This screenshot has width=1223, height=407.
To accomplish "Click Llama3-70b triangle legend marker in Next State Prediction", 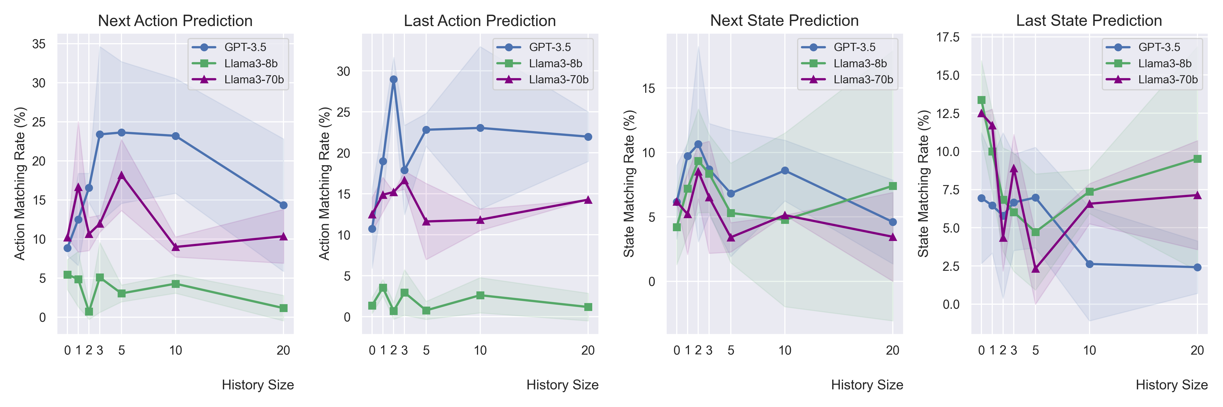I will (x=814, y=80).
